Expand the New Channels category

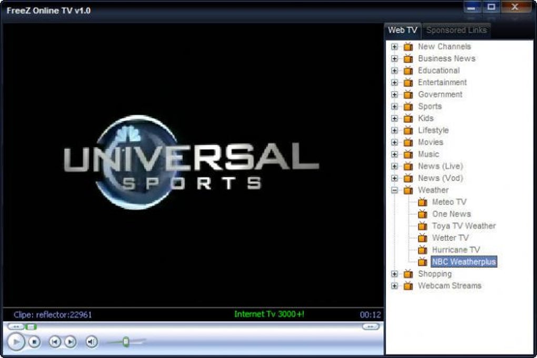pos(394,47)
